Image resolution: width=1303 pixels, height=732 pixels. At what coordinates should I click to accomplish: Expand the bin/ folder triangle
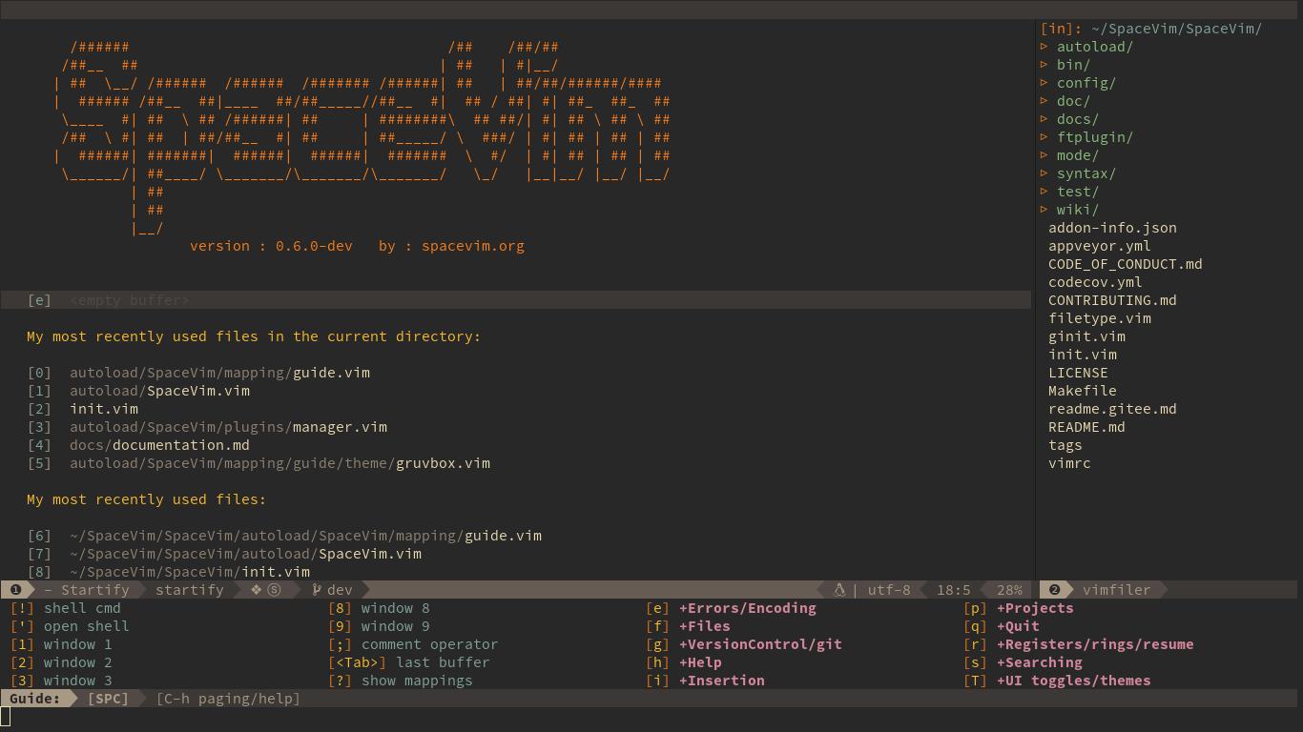1044,65
